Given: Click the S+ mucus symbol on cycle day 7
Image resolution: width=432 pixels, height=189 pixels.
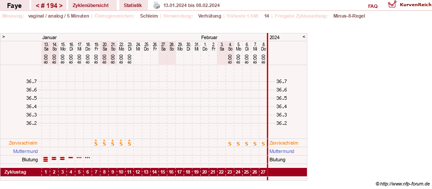Looking at the screenshot, I should (96, 142).
